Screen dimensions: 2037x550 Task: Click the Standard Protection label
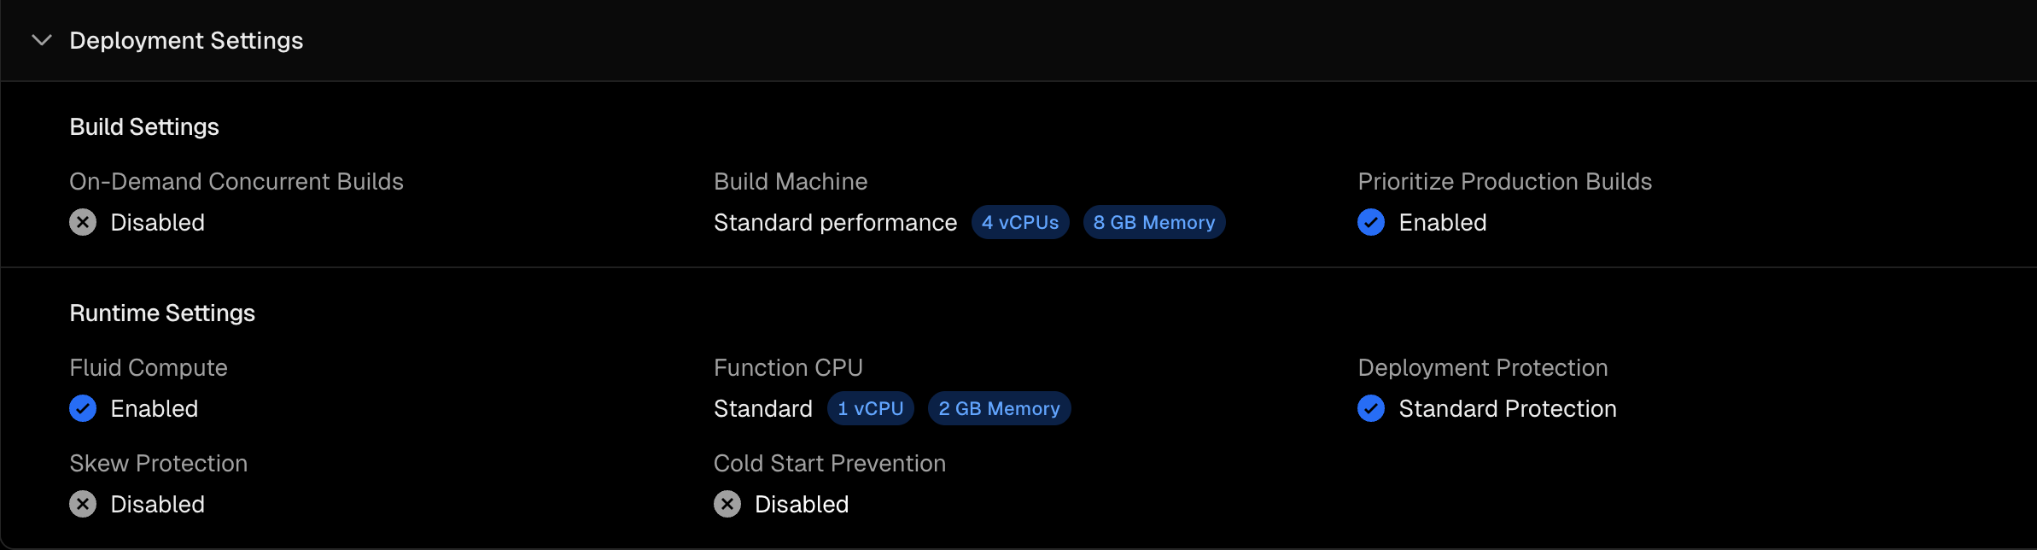coord(1508,408)
